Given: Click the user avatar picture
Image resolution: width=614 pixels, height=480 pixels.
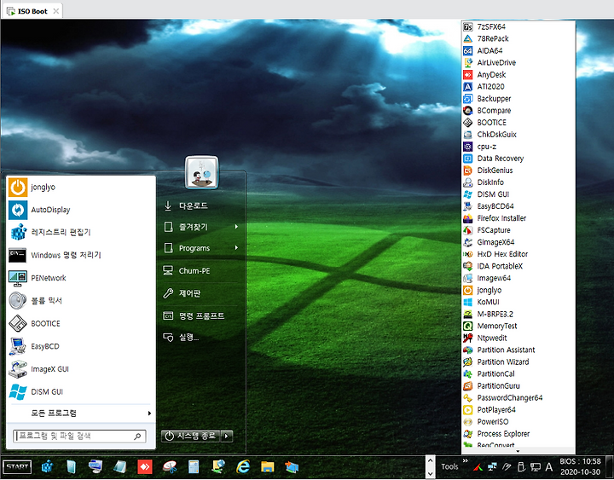Looking at the screenshot, I should pos(201,173).
